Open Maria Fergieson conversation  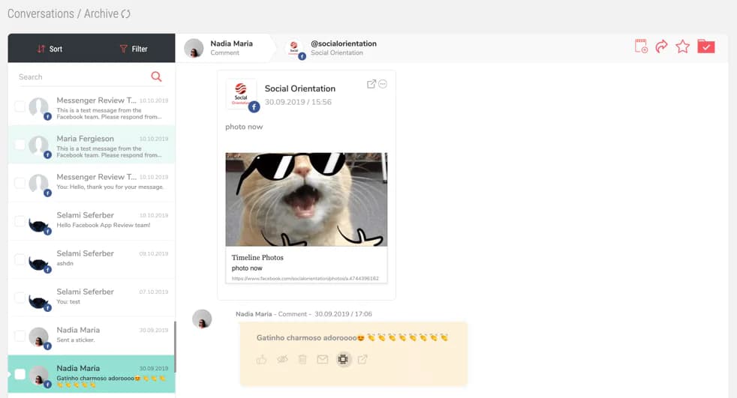coord(92,145)
